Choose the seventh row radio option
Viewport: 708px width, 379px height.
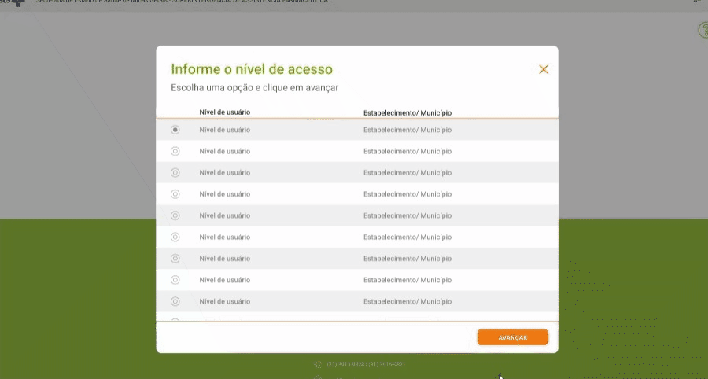click(x=175, y=259)
